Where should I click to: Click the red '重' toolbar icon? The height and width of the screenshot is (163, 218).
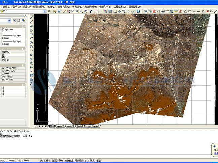click(154, 11)
